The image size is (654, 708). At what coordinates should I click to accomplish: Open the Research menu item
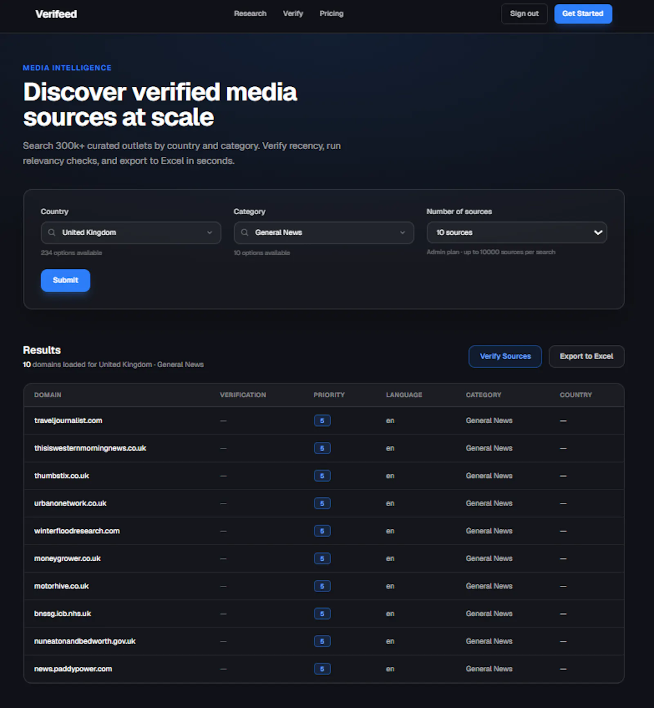tap(250, 13)
